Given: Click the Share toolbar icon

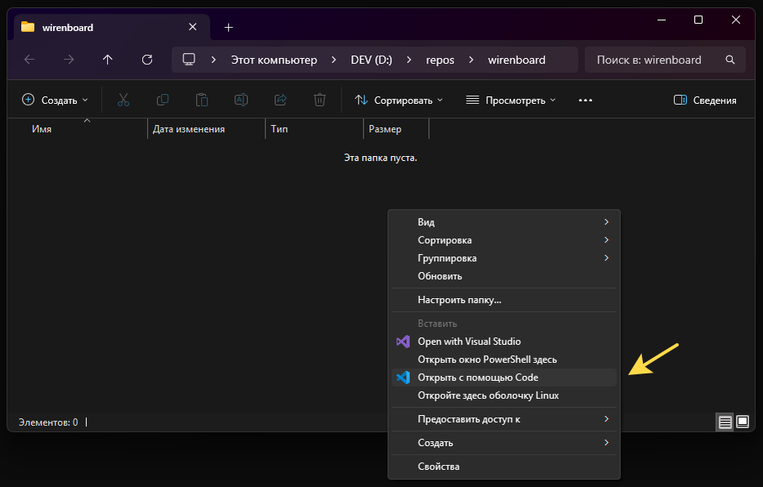Looking at the screenshot, I should point(281,101).
